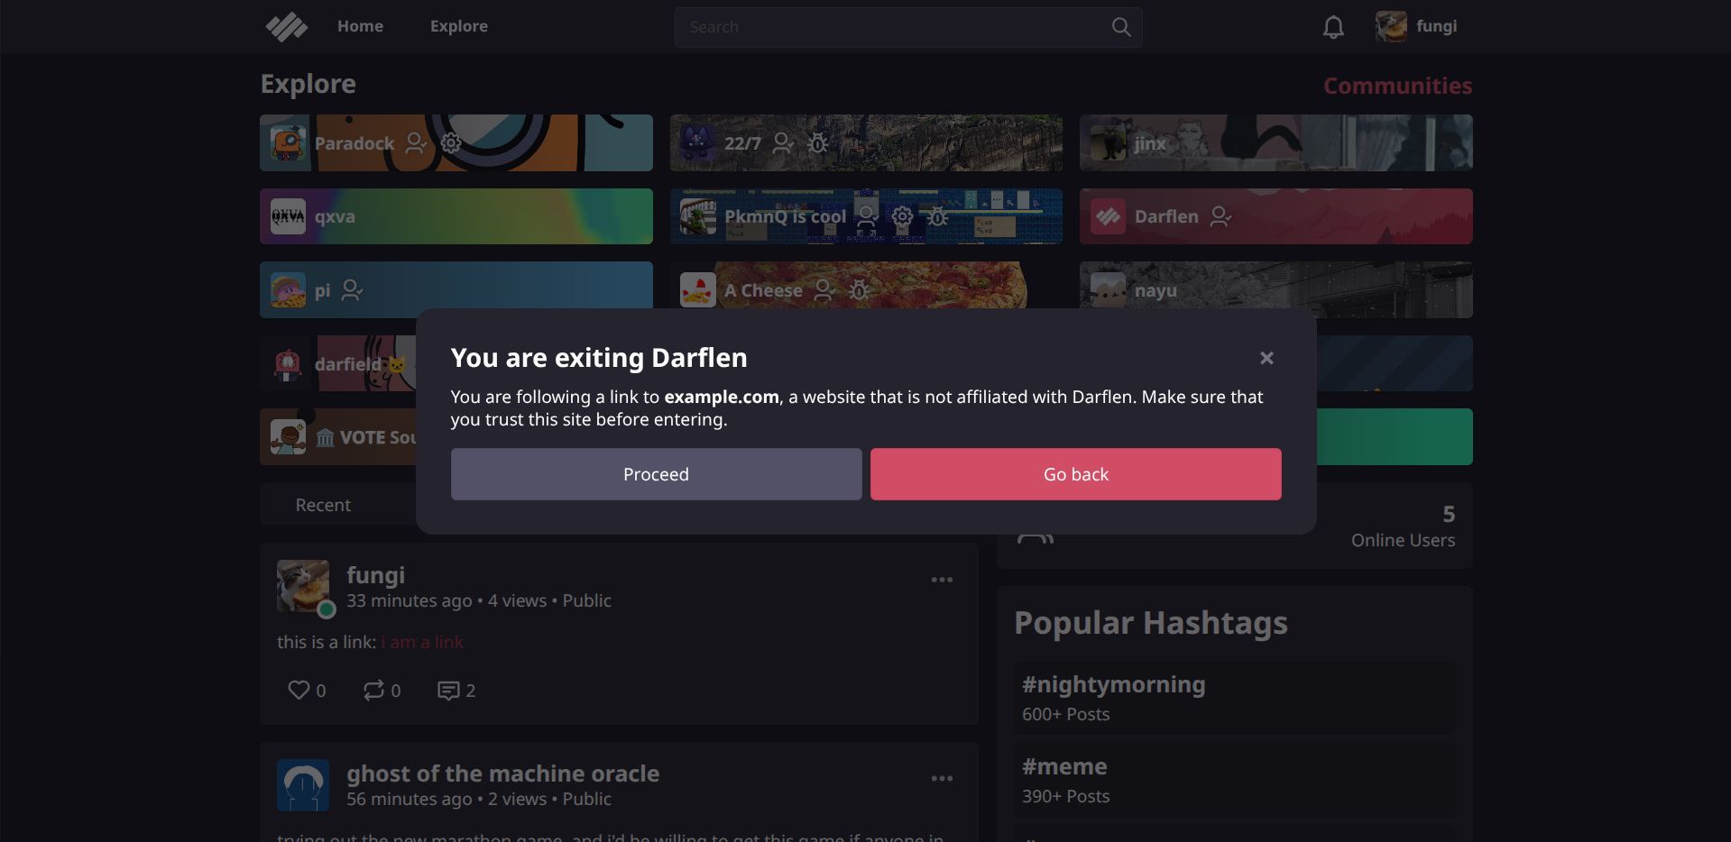The width and height of the screenshot is (1731, 842).
Task: Open the nayu user card
Action: 1276,289
